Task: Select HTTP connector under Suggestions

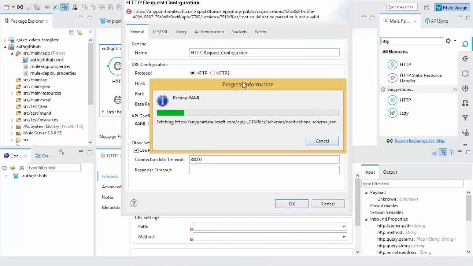Action: 399,100
